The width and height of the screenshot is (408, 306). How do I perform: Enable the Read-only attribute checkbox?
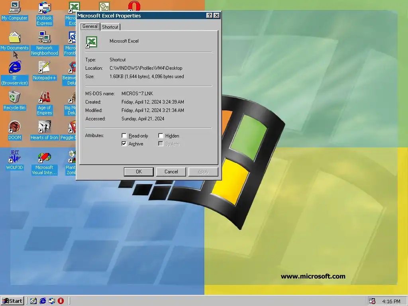coord(124,136)
